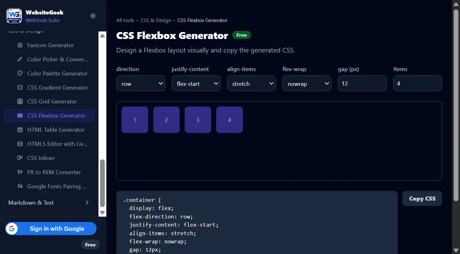Click the 'flex-direction: row;' code line

(161, 217)
